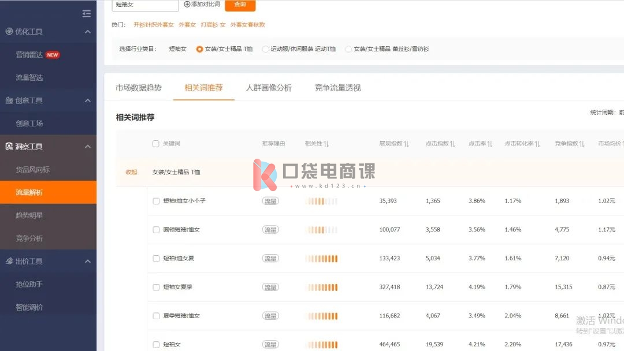
Task: Collapse the sidebar with the hamburger icon
Action: click(87, 13)
